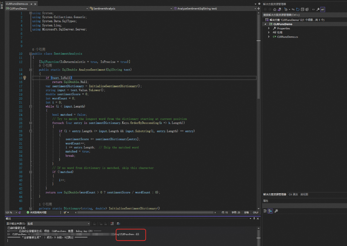Collapse all items in Solution Explorer
This screenshot has height=246, width=347.
(x=302, y=9)
